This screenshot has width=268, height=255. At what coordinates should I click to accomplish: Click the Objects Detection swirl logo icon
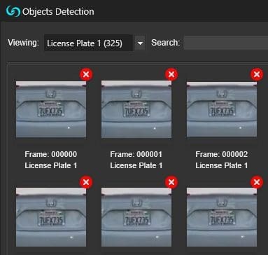pyautogui.click(x=13, y=11)
